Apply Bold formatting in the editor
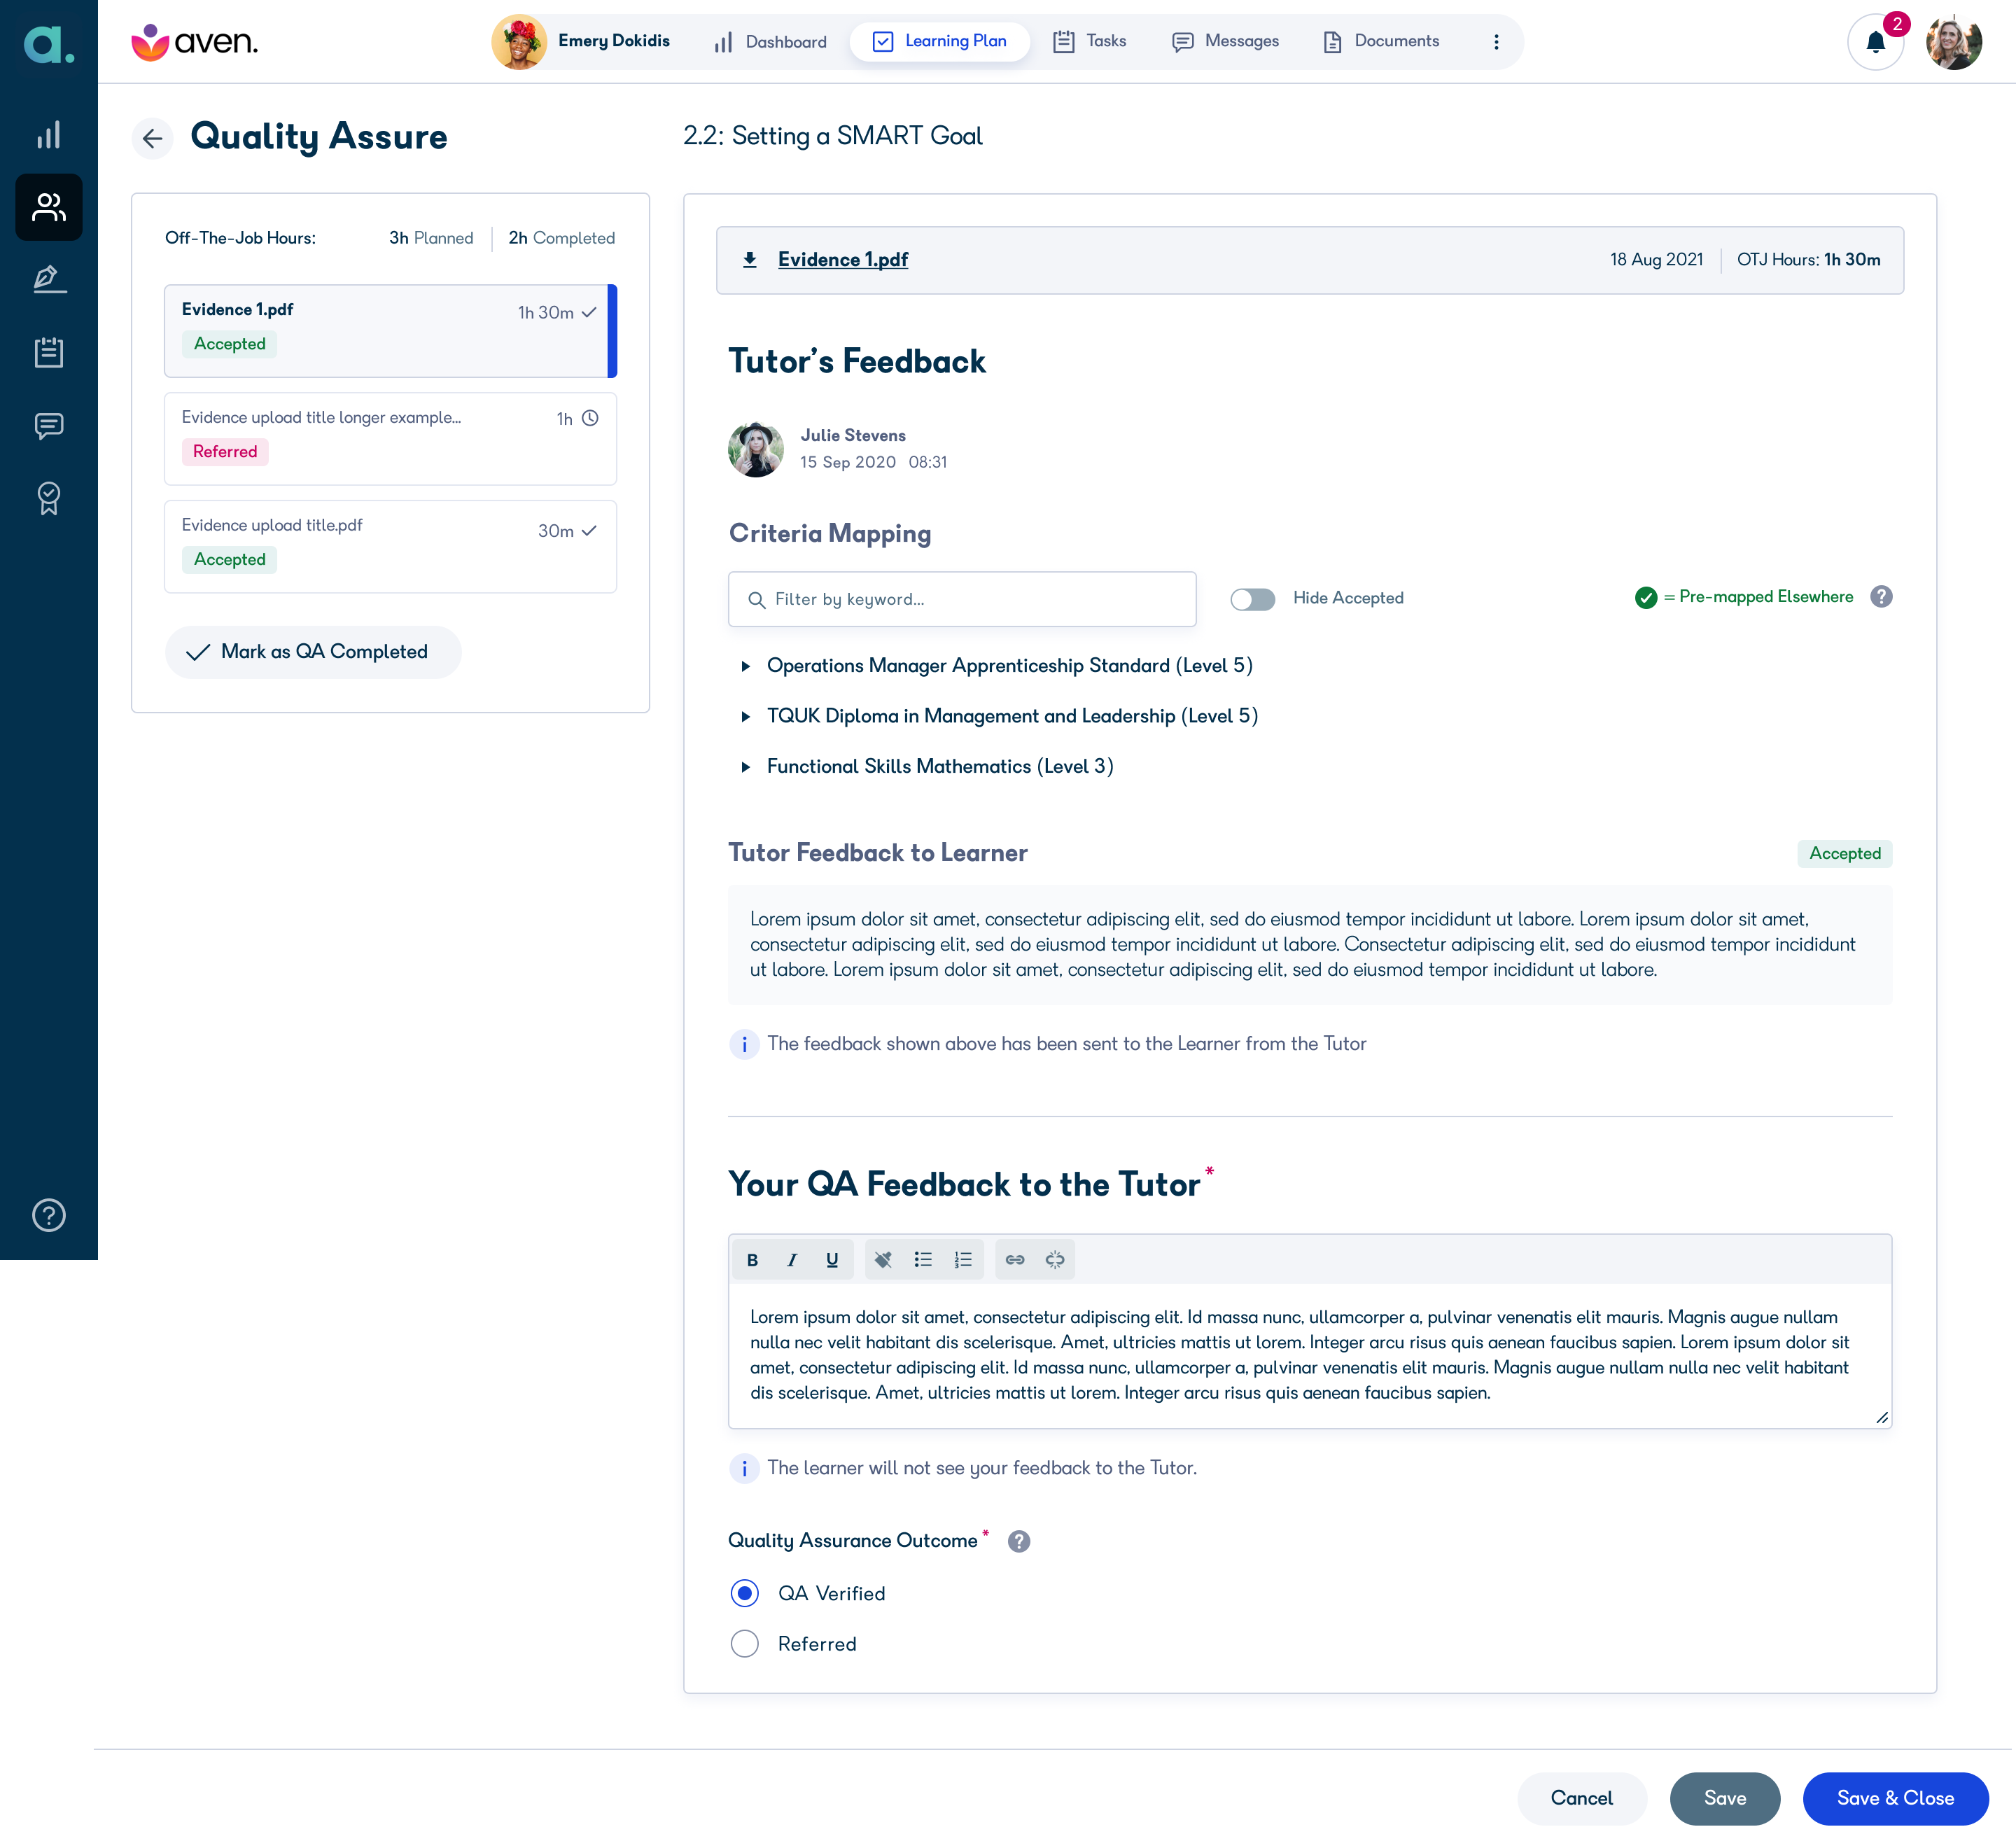 (x=753, y=1260)
